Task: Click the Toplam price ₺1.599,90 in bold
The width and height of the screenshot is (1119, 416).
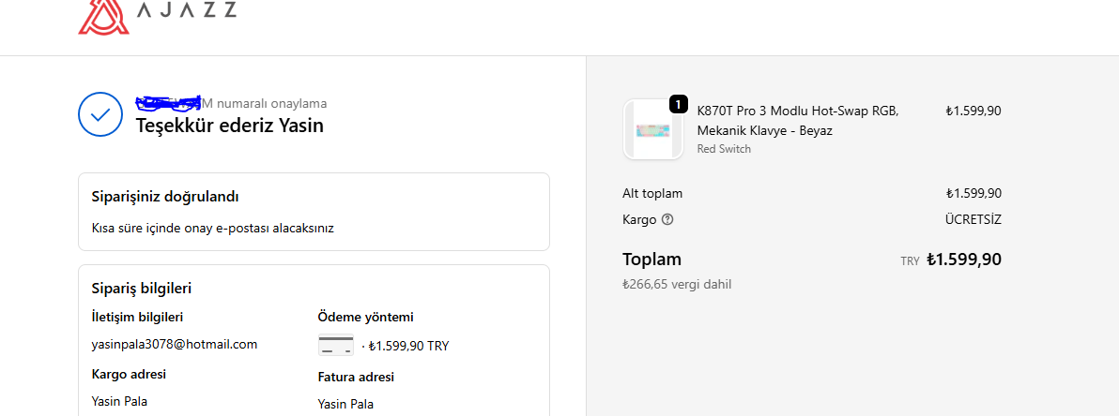Action: click(x=963, y=260)
